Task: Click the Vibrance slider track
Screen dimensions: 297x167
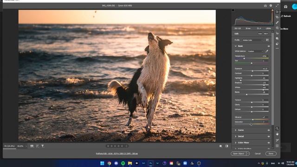Action: coord(252,120)
